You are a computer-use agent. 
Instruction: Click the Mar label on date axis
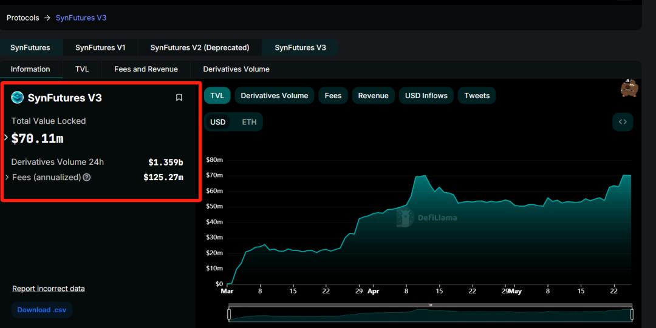click(227, 291)
